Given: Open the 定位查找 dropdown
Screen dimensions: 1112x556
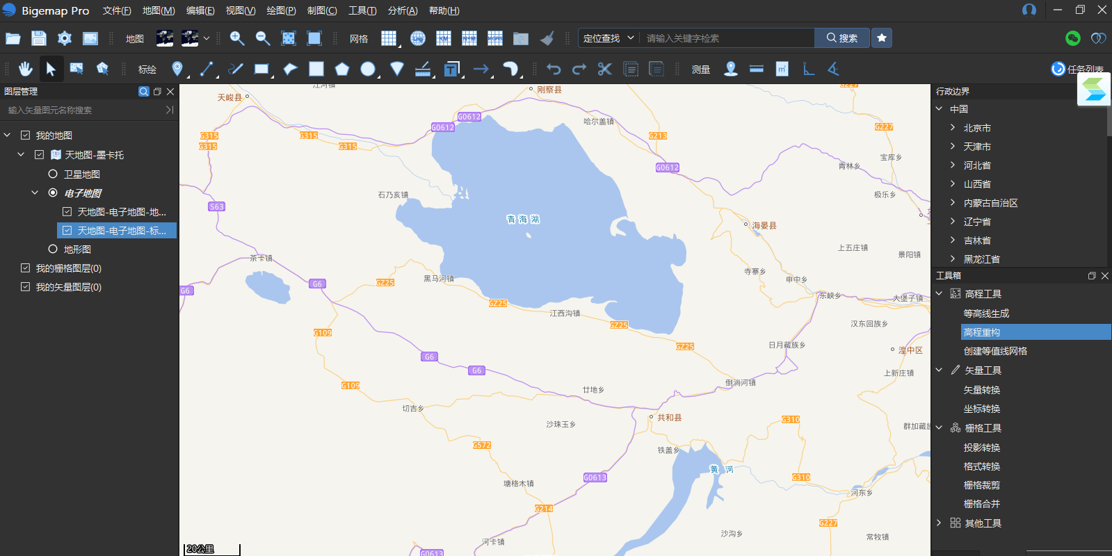Looking at the screenshot, I should 609,38.
